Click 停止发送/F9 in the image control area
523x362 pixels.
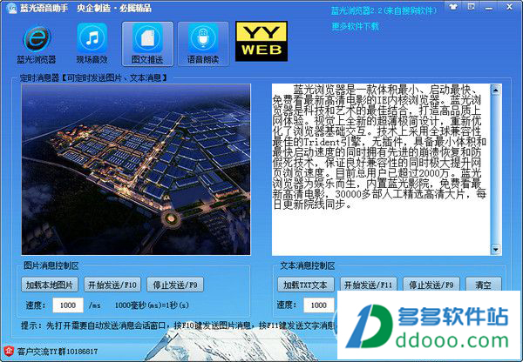tap(175, 285)
